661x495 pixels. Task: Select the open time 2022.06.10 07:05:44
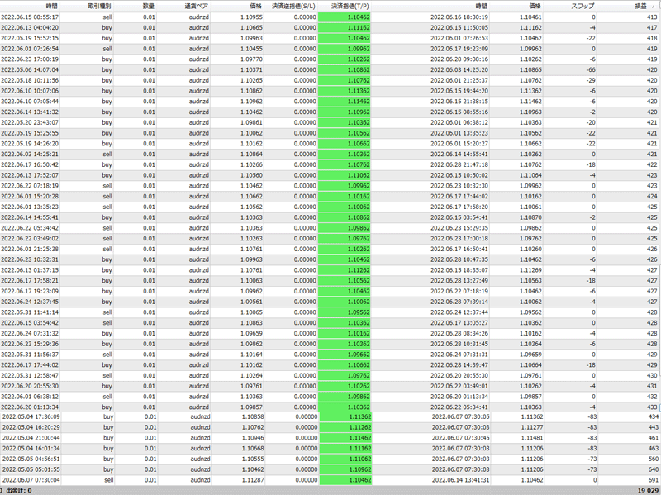[x=30, y=102]
